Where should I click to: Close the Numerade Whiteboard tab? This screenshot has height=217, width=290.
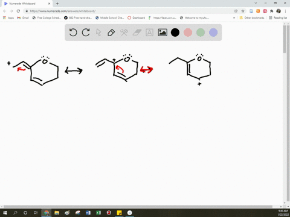(49, 4)
